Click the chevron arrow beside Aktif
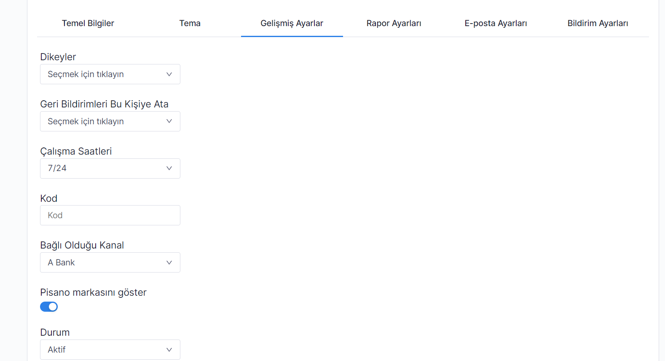Screen dimensions: 665x361 (x=169, y=350)
